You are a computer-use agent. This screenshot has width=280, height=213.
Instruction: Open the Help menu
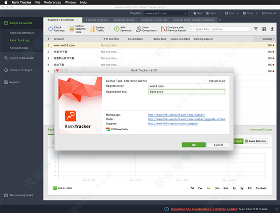[84, 2]
